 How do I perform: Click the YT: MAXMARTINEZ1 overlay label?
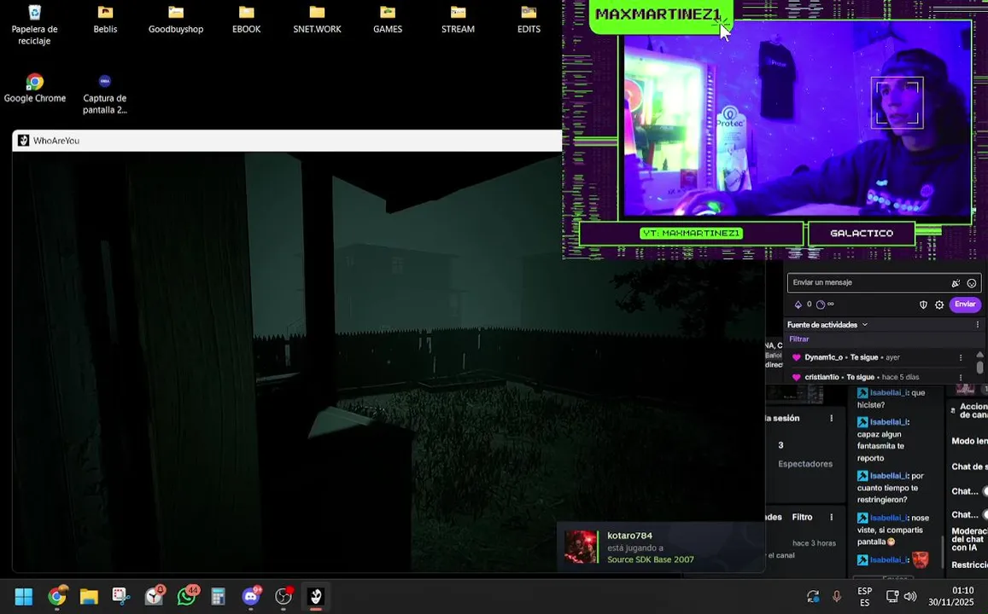691,234
